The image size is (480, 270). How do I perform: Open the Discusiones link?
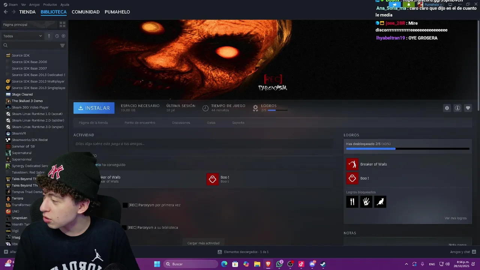(181, 123)
